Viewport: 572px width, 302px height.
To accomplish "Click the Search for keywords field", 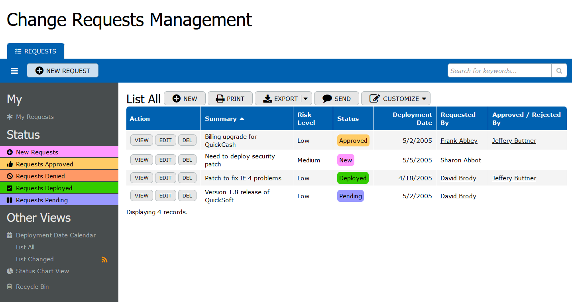I will point(499,71).
